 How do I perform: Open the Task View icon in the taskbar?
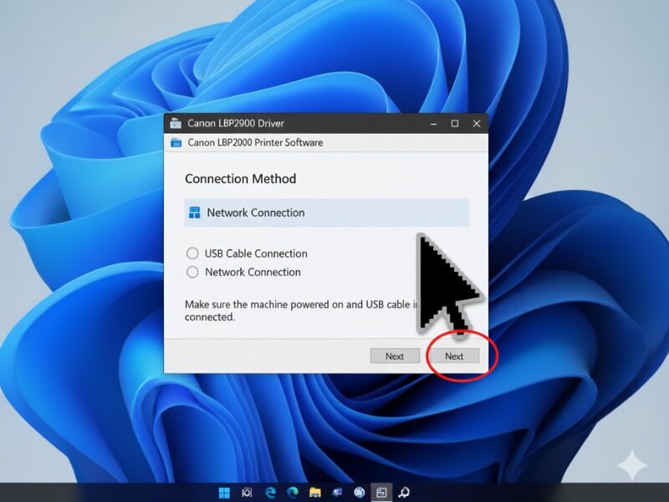(x=247, y=493)
